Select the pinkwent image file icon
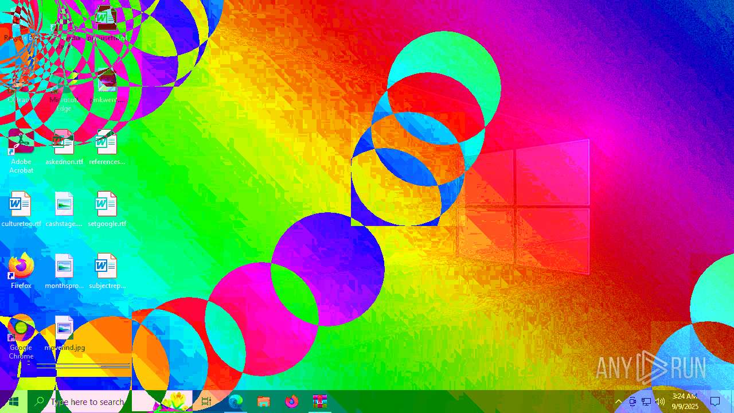734x413 pixels. pos(106,85)
